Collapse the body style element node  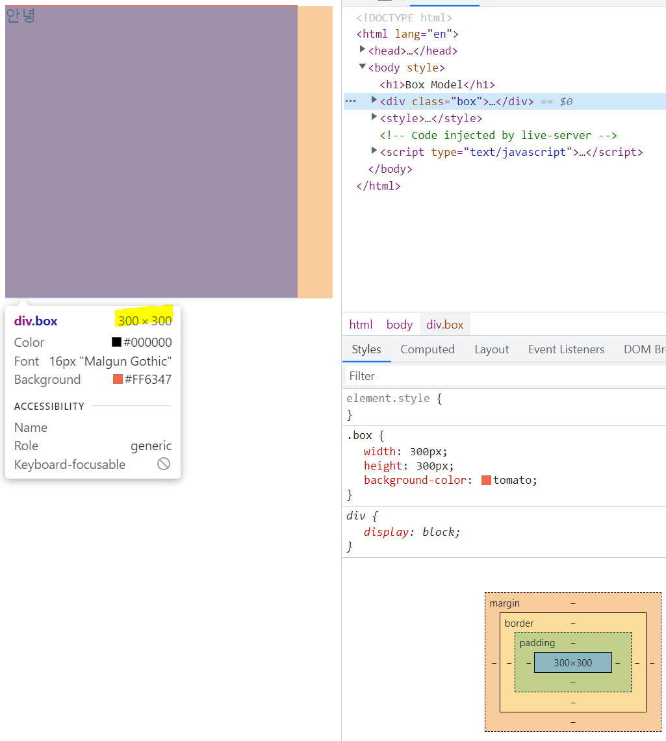pos(362,66)
